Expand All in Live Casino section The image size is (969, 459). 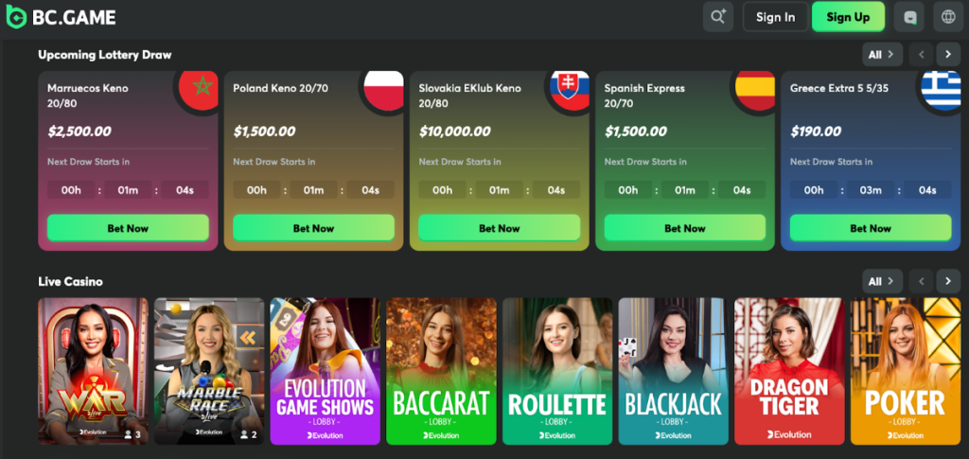click(883, 281)
